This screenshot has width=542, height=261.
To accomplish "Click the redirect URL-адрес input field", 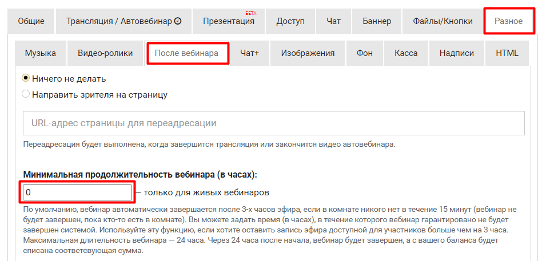I will click(273, 123).
